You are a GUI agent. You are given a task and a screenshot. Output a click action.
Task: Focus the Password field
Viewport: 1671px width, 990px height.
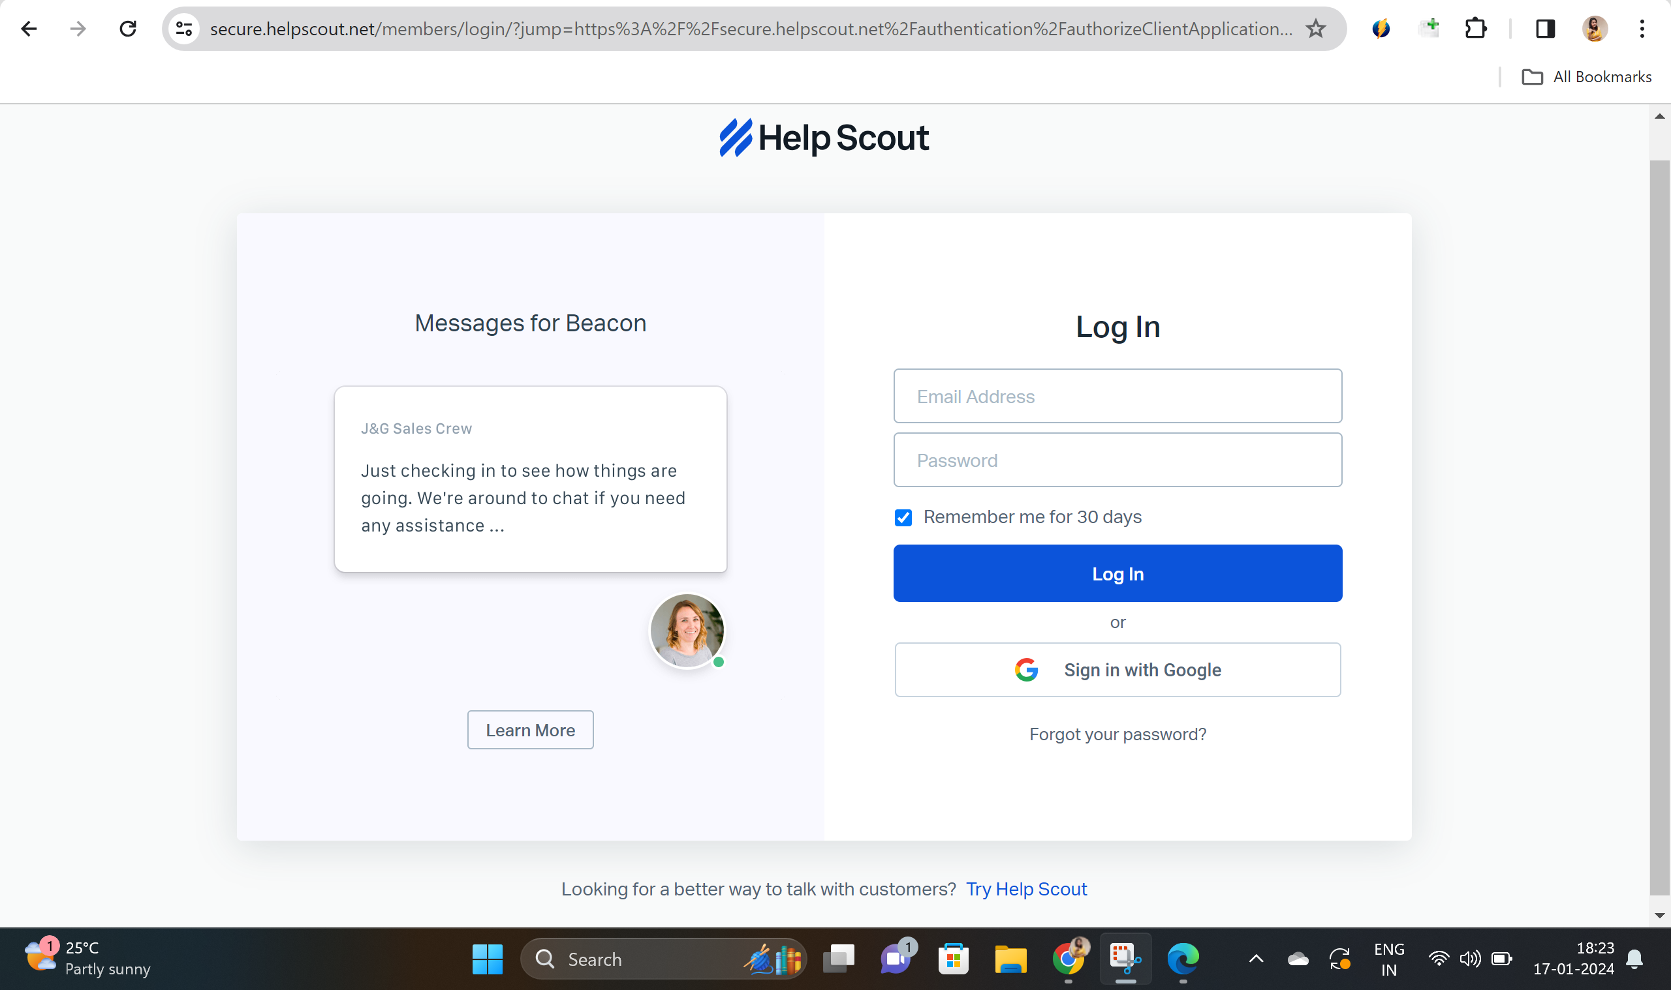tap(1117, 460)
